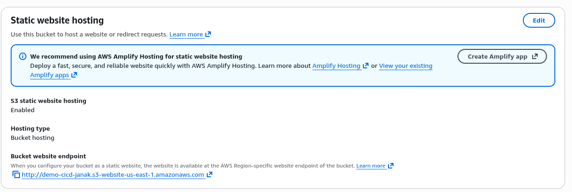Click the info icon in Amplify banner
Image resolution: width=572 pixels, height=192 pixels.
point(22,56)
